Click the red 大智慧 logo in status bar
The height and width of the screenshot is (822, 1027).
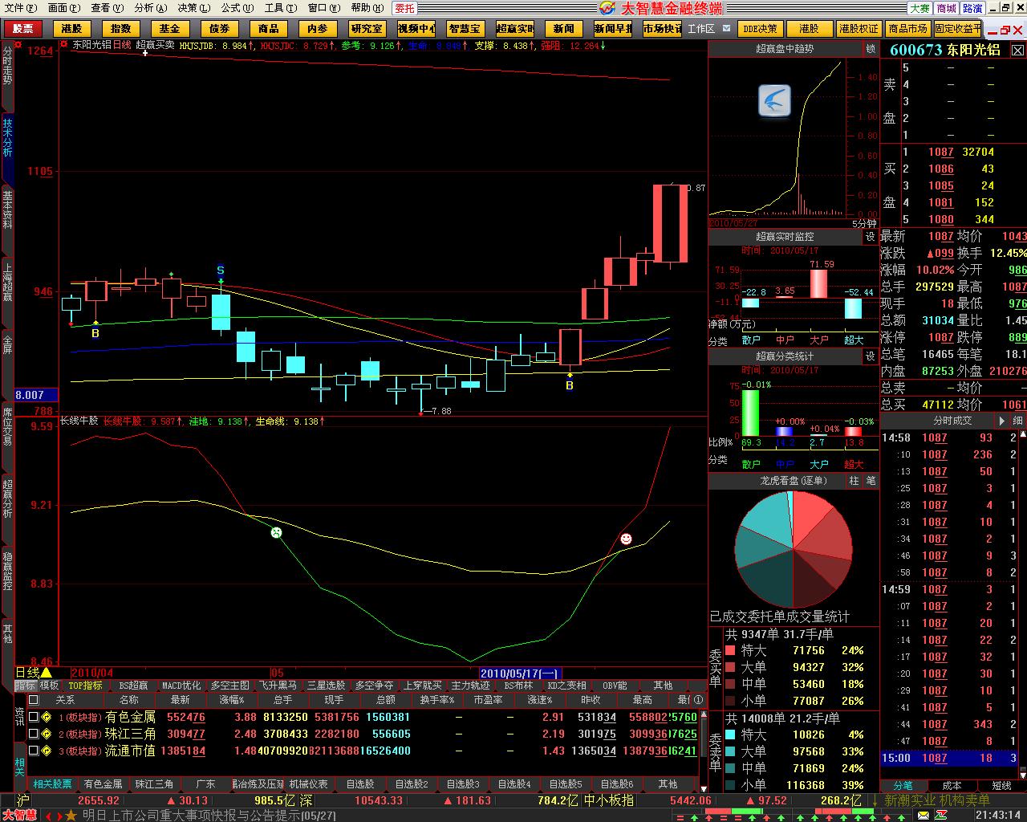point(18,815)
